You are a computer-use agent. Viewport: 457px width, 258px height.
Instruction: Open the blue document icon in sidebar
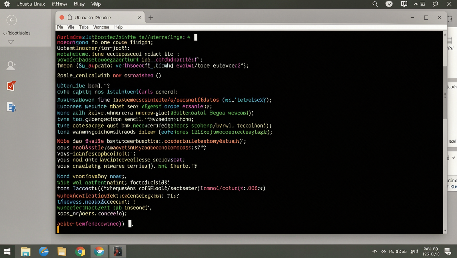11,107
